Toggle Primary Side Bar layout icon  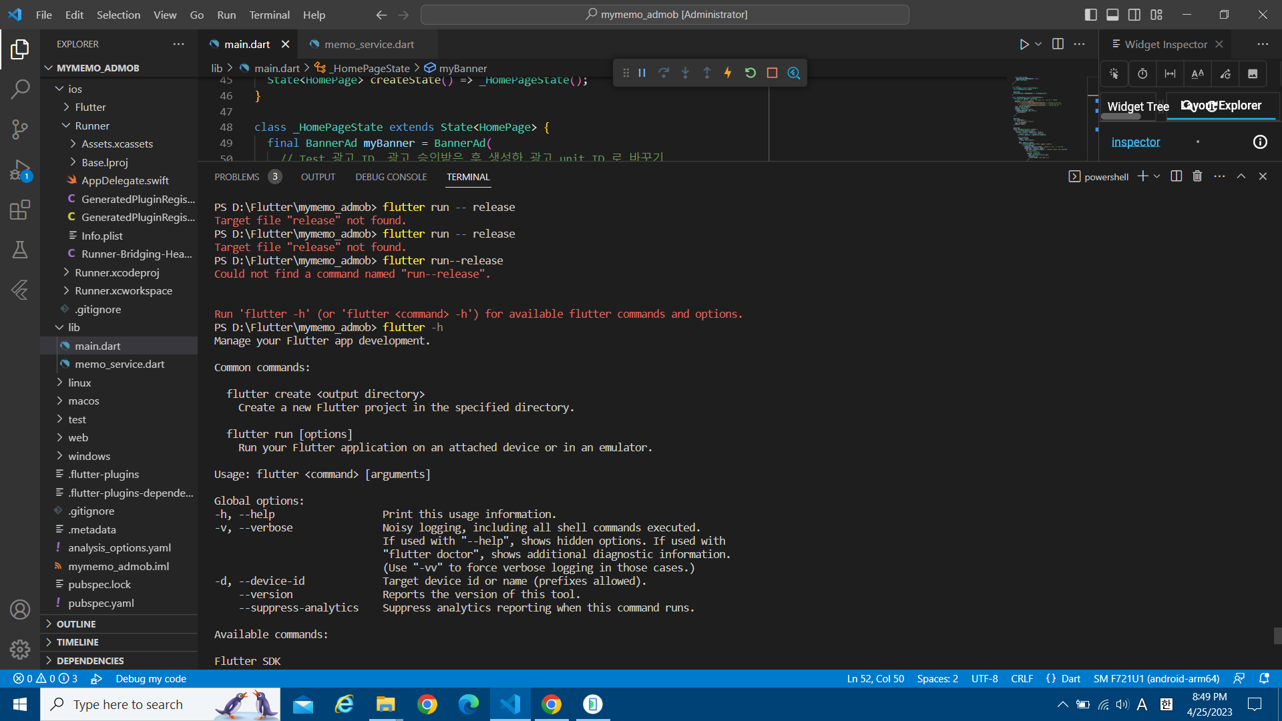[x=1090, y=15]
